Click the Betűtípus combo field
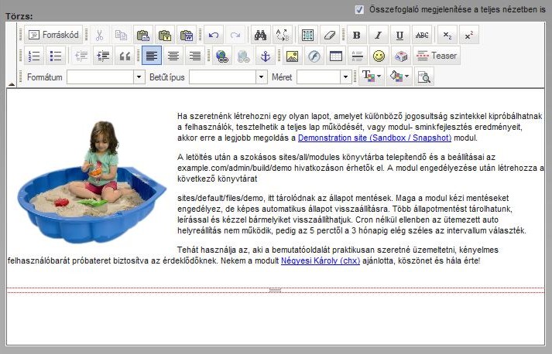The width and height of the screenshot is (552, 354). [228, 77]
